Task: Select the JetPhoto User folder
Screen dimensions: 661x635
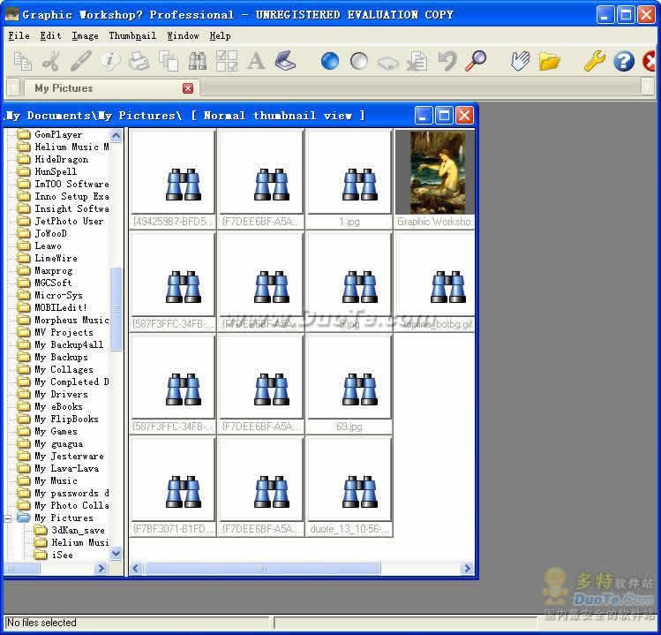Action: point(69,221)
